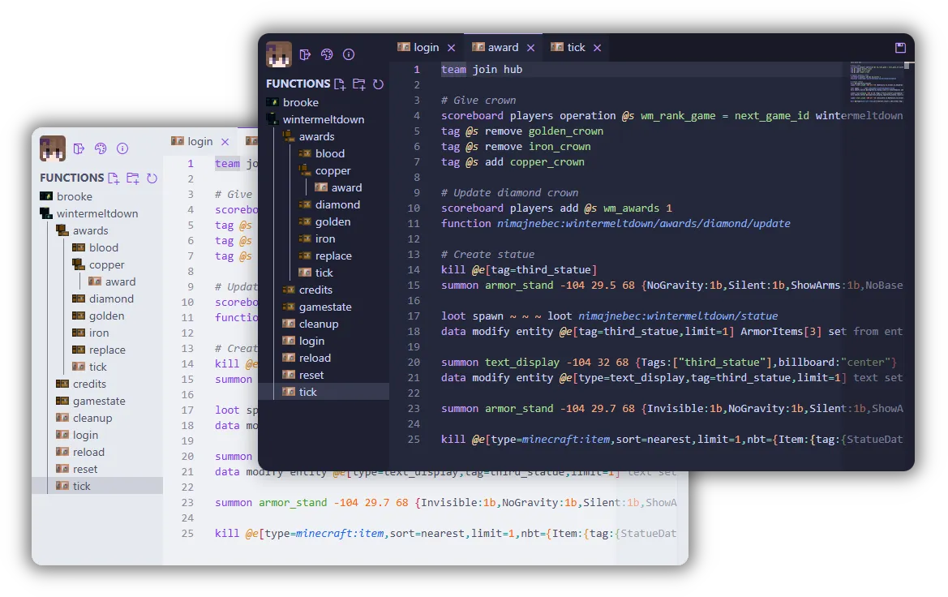Open the info icon in the dark window
948x597 pixels.
click(x=349, y=54)
